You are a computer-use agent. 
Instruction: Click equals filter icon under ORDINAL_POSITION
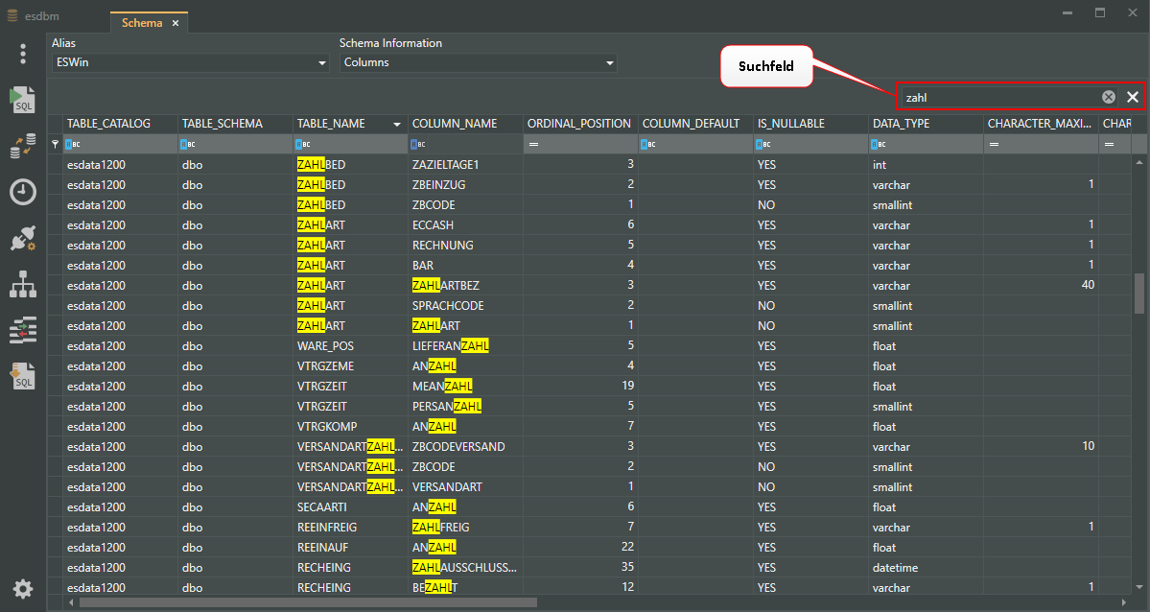(534, 145)
